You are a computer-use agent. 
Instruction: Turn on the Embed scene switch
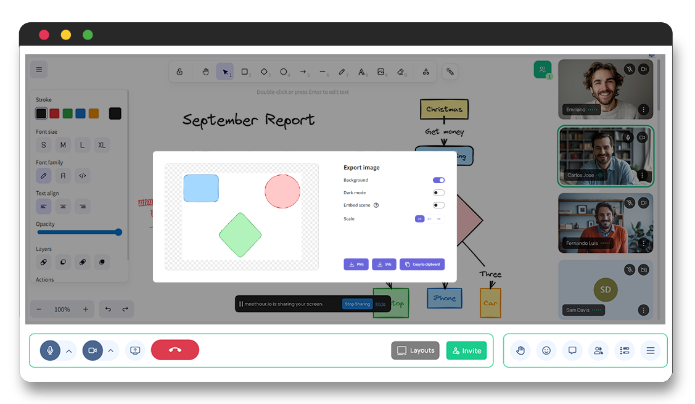438,205
